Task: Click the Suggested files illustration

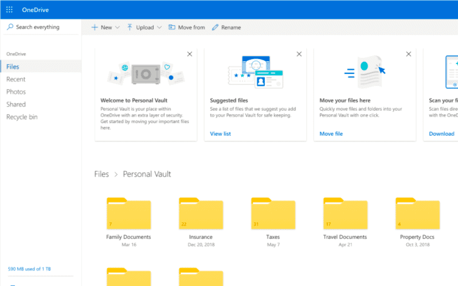Action: tap(256, 72)
